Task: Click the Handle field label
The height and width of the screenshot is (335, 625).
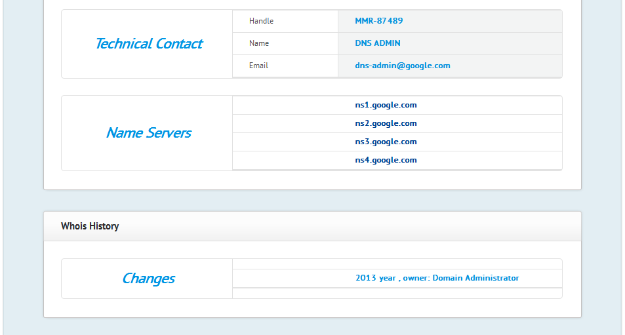Action: (261, 21)
